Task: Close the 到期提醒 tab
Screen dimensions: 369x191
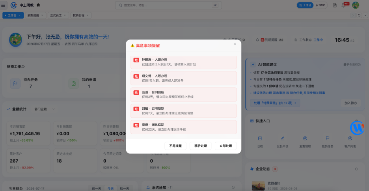Action: coord(42,15)
